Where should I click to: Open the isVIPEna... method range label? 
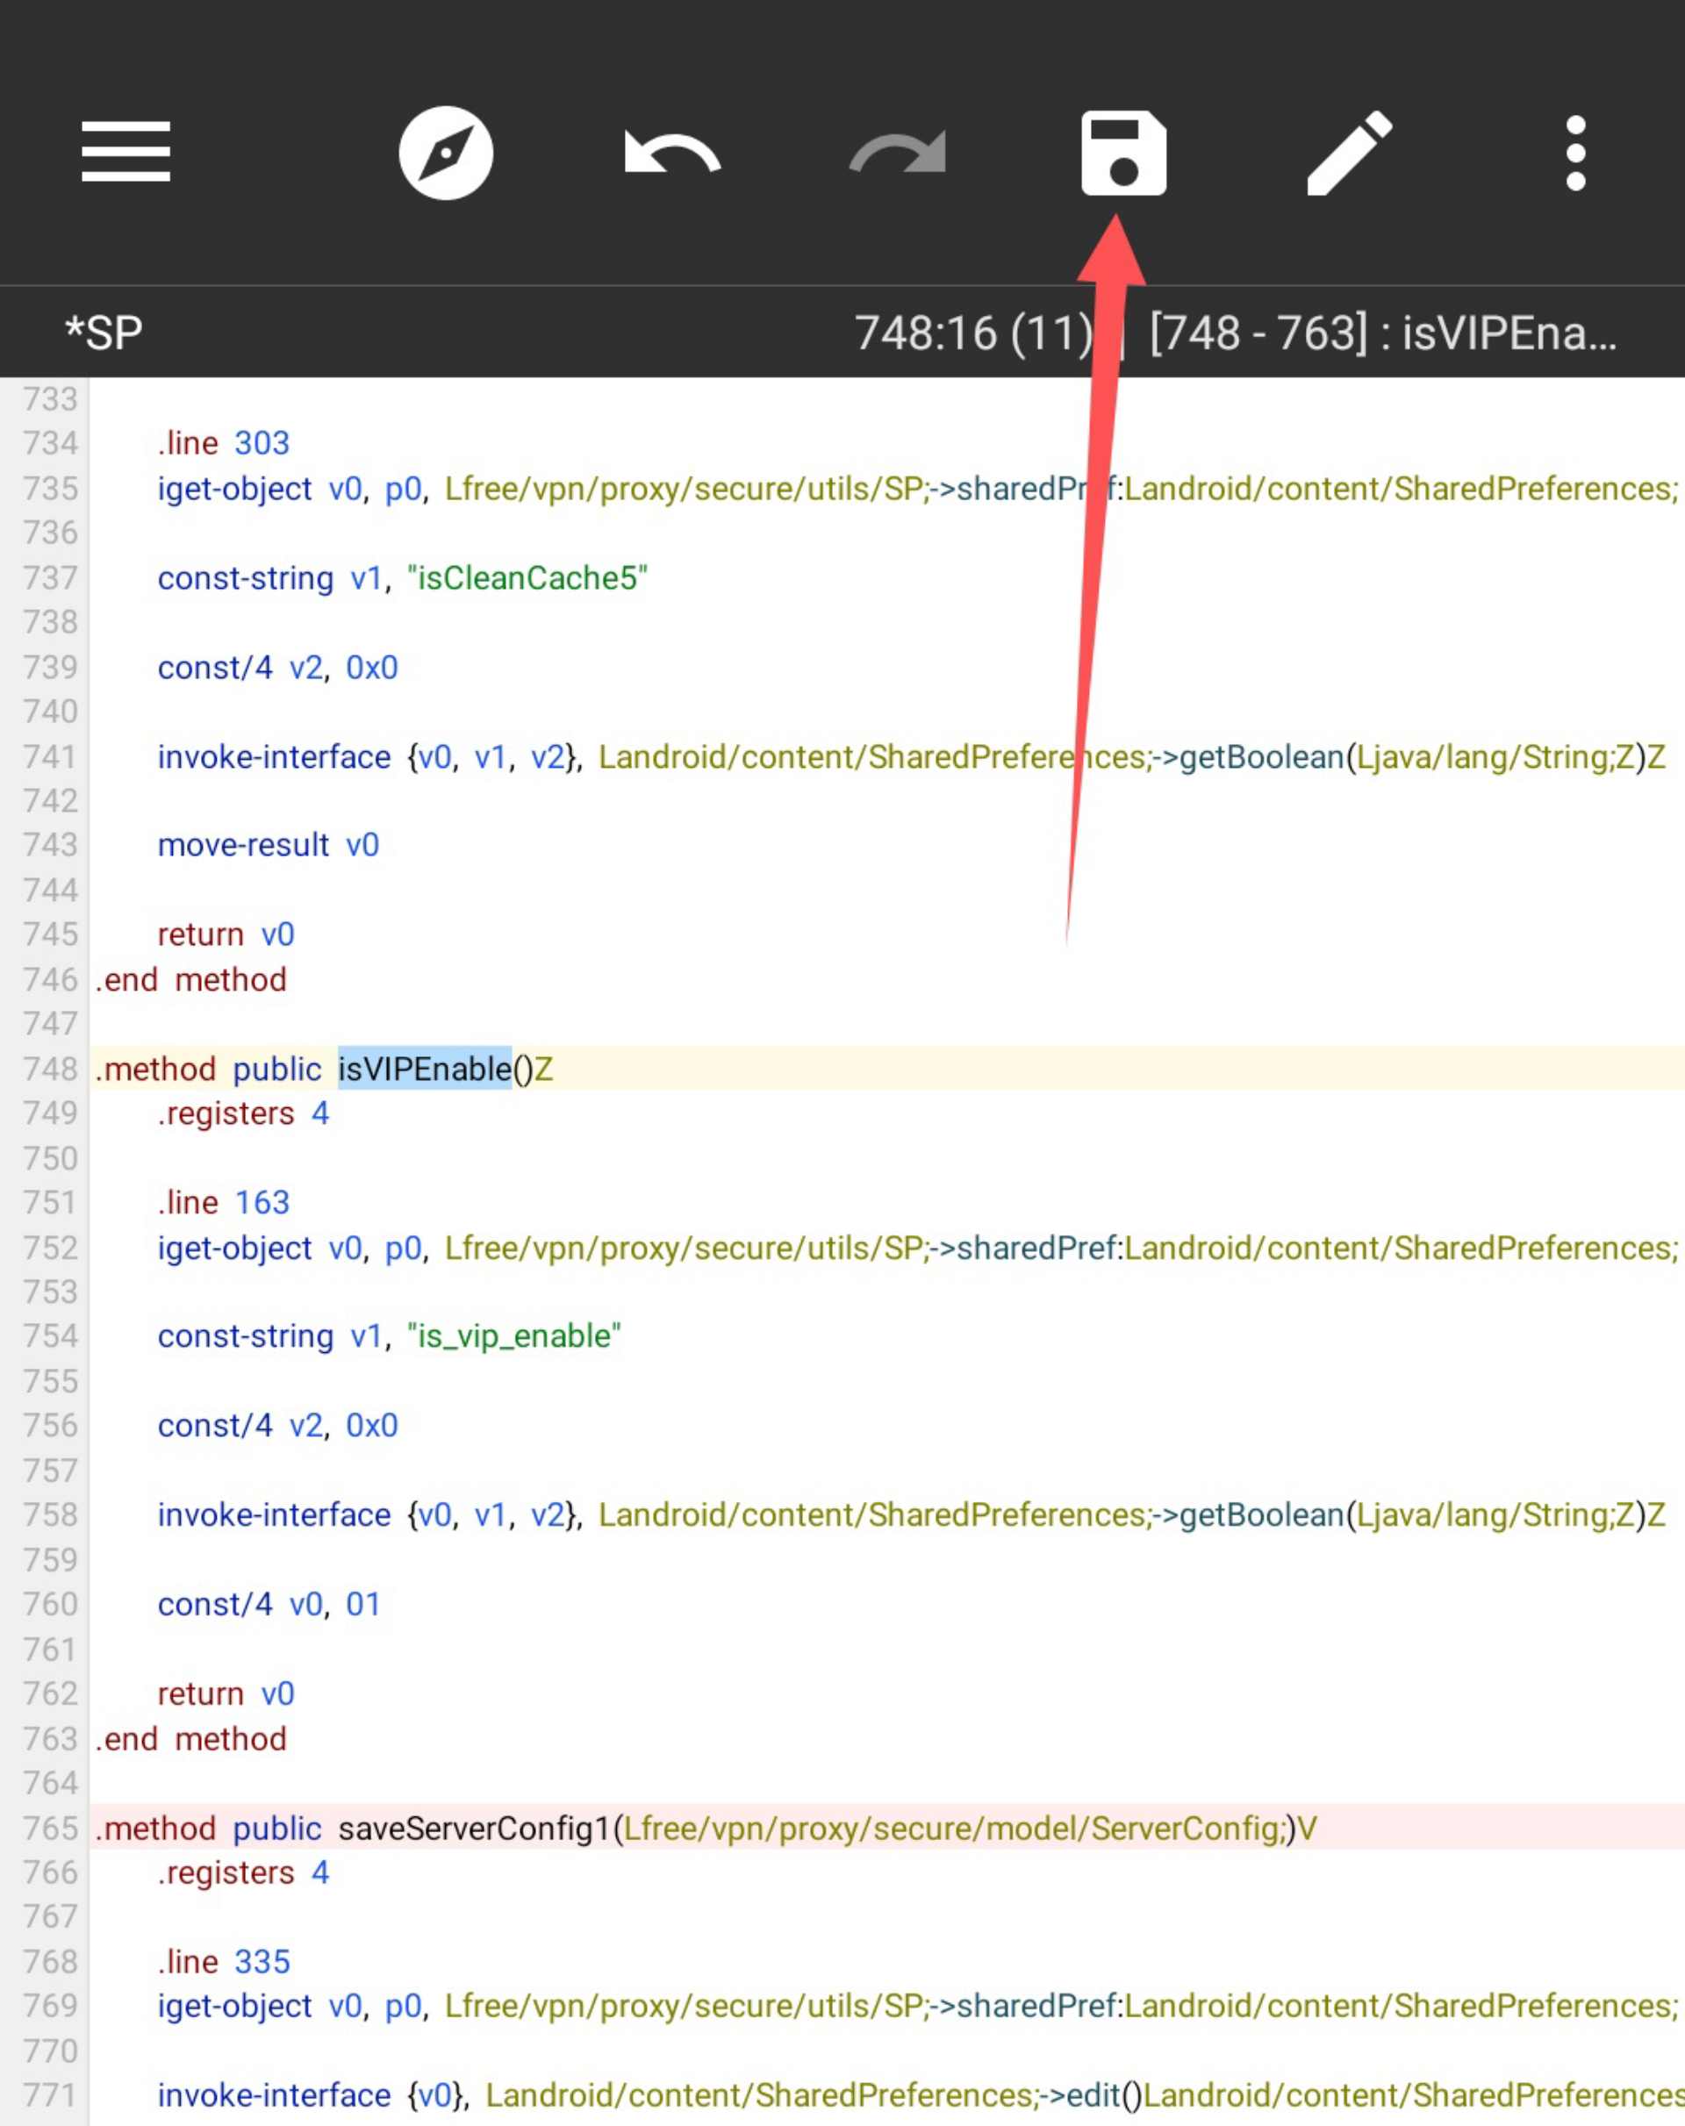(1382, 333)
